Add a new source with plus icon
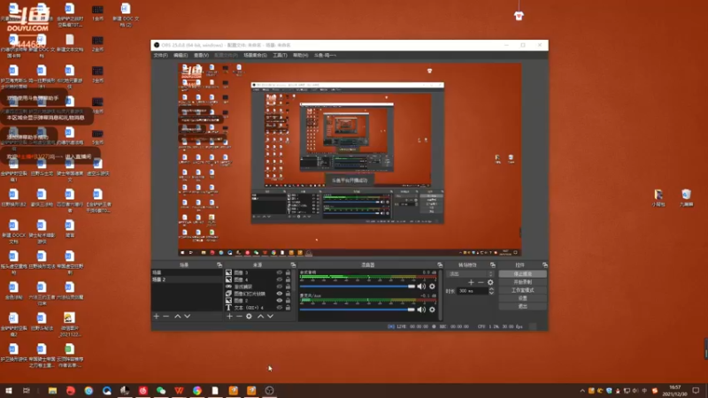 point(229,317)
